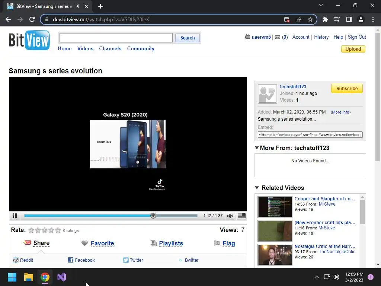Open the Playlists tab

coord(171,243)
